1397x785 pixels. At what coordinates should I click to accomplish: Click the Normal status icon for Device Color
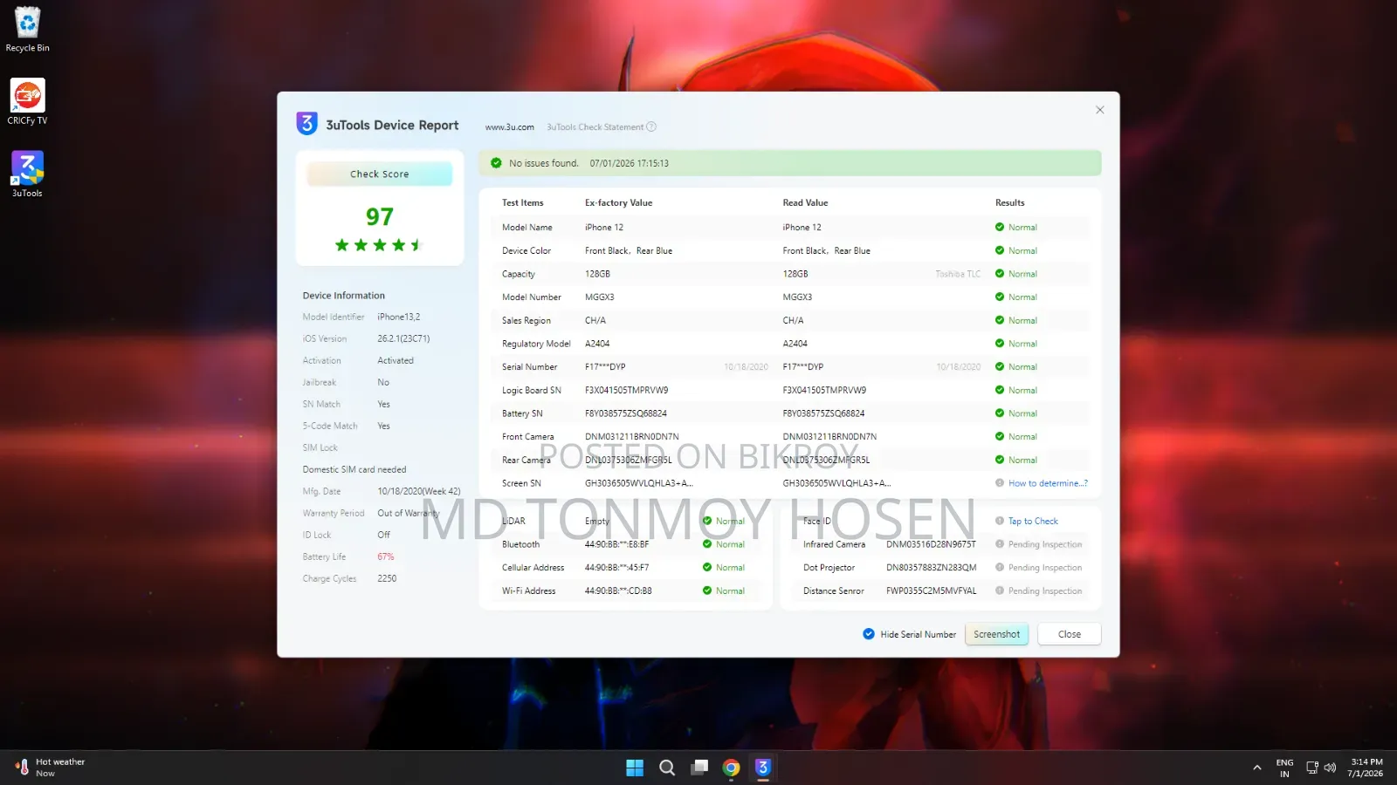point(1000,251)
